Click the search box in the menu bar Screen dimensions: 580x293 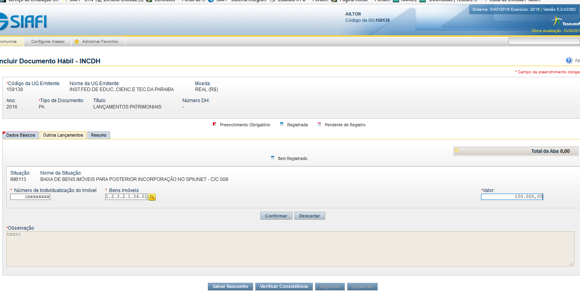544,41
